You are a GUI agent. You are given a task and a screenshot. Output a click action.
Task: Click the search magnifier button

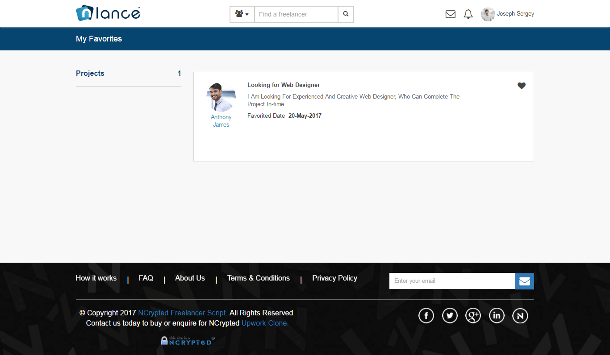[x=346, y=14]
